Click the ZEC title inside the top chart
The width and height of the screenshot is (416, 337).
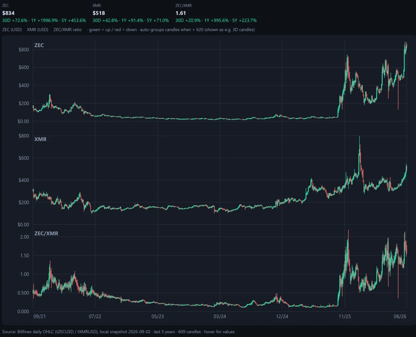click(39, 45)
